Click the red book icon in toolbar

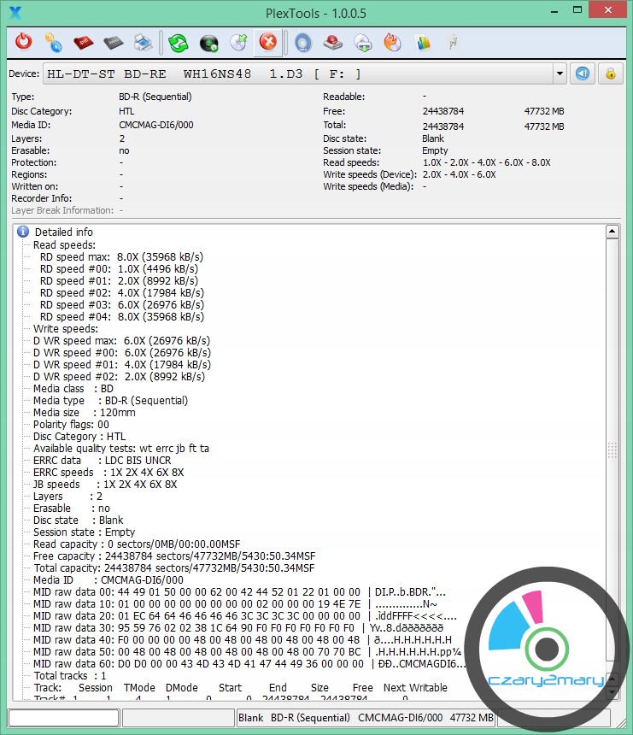point(83,42)
